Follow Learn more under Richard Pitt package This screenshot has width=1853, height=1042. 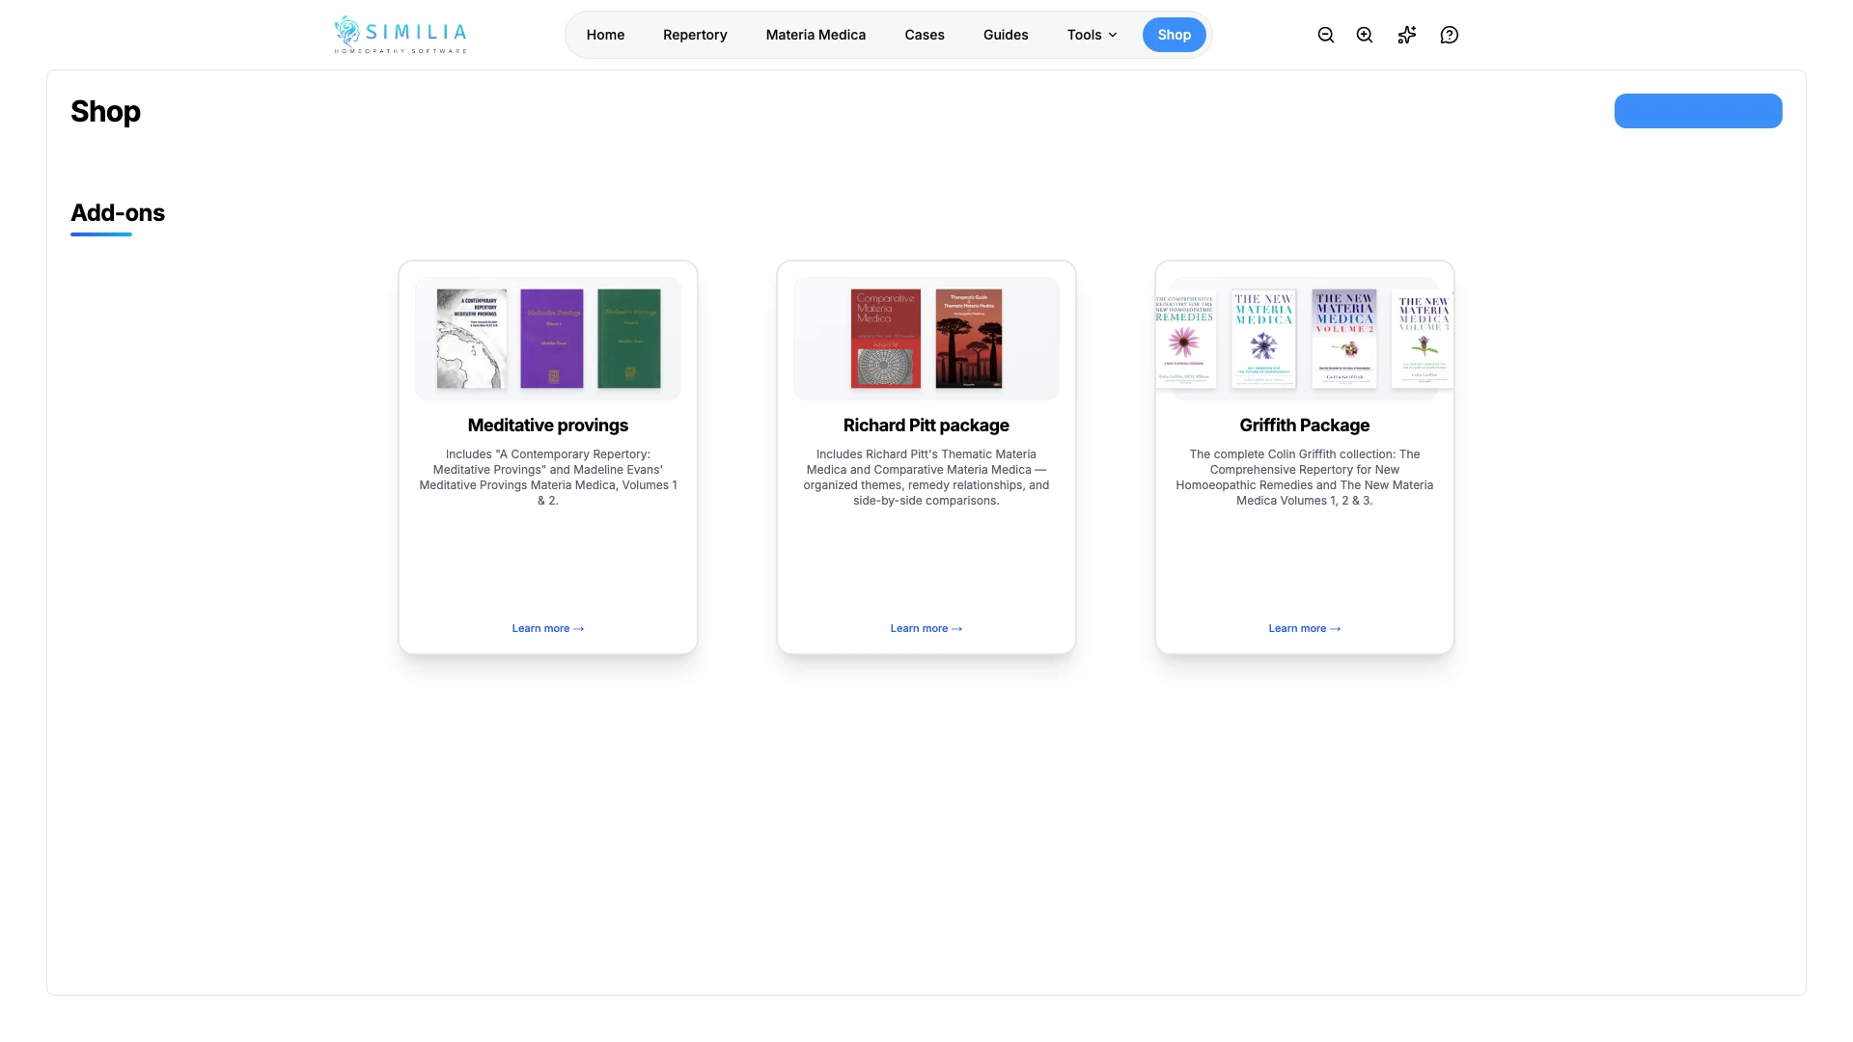coord(926,628)
